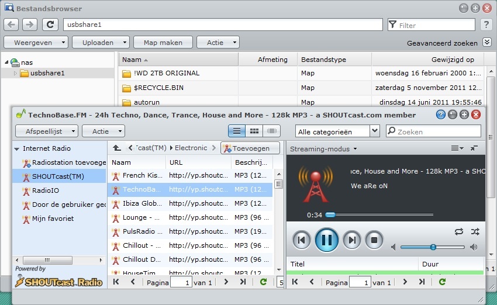This screenshot has height=305, width=497.
Task: Sort files by Naam column
Action: [178, 60]
